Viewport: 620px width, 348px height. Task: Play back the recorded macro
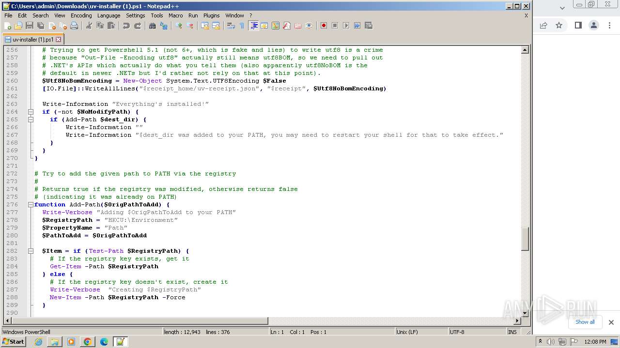click(x=346, y=26)
